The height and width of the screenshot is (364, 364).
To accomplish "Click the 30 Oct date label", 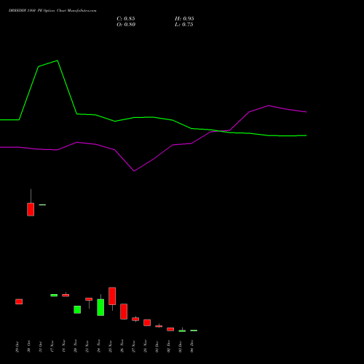I will (x=29, y=347).
